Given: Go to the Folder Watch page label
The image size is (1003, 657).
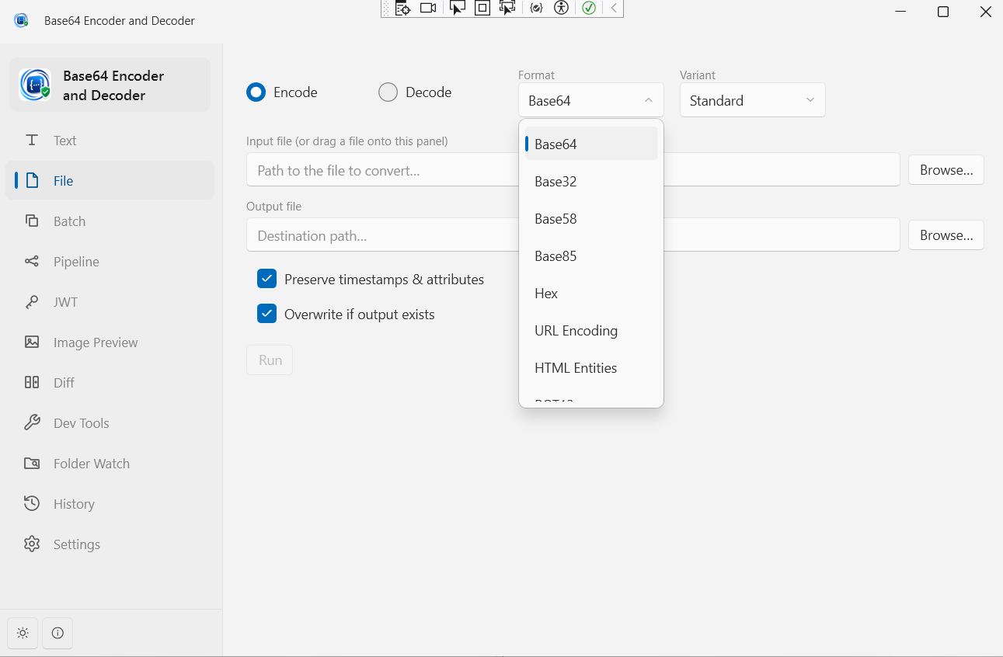Looking at the screenshot, I should (92, 464).
